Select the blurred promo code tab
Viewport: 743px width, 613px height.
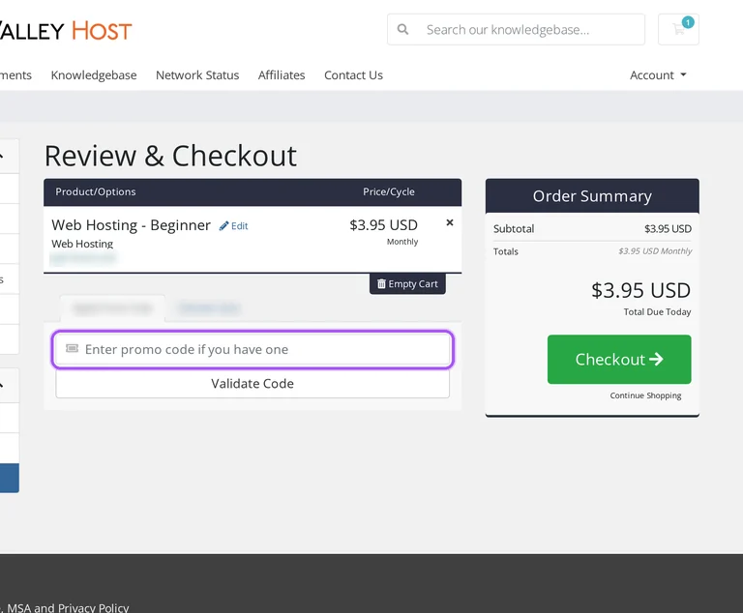click(113, 308)
